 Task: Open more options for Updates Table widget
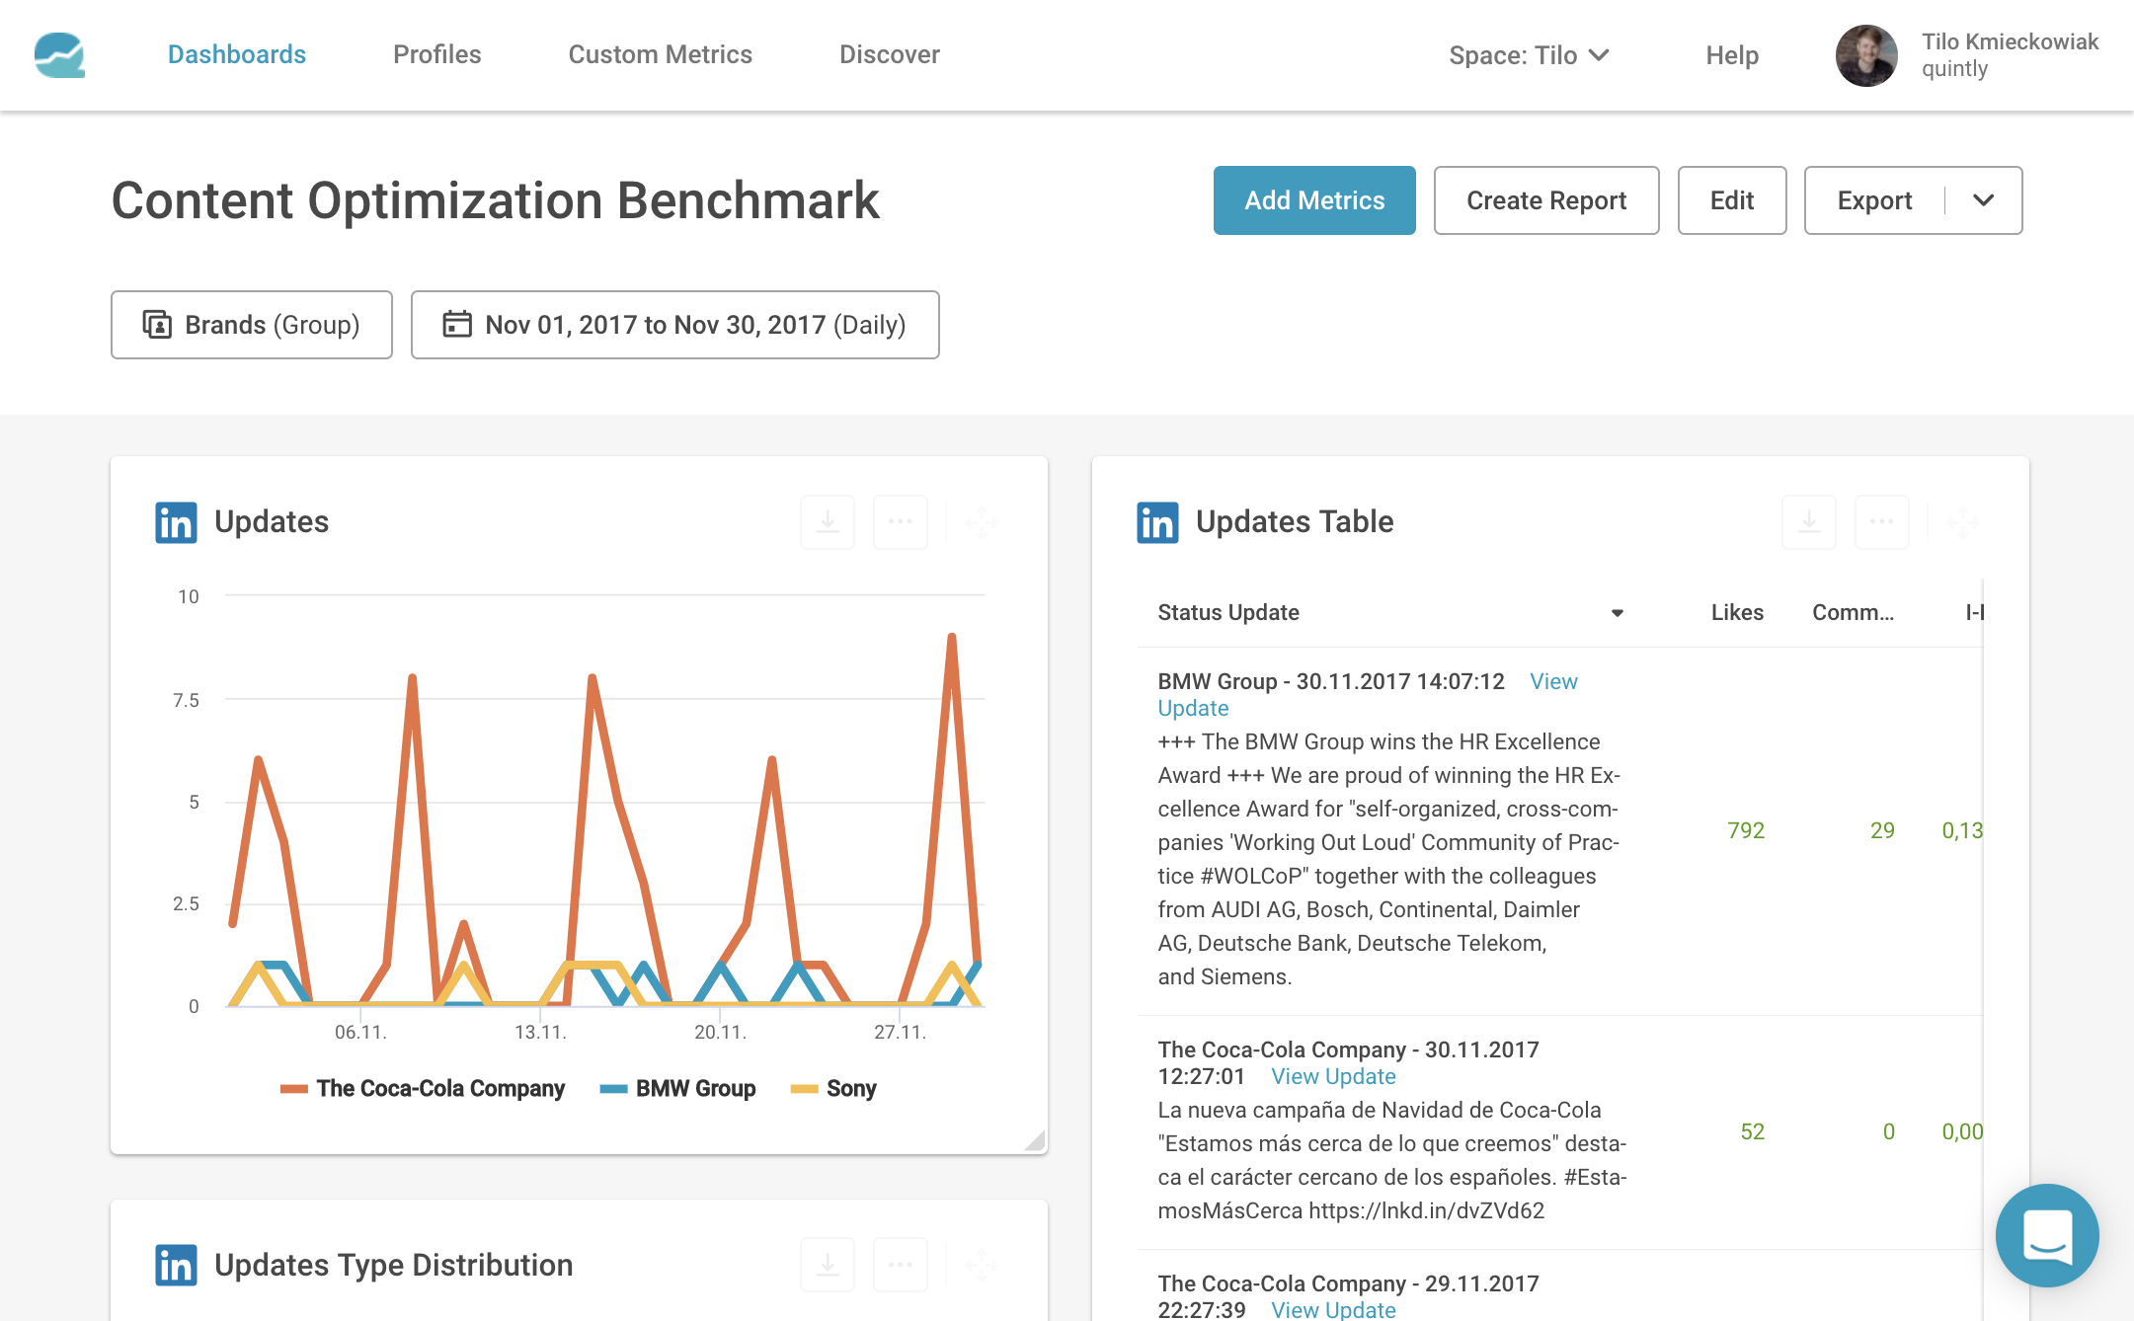point(1881,521)
